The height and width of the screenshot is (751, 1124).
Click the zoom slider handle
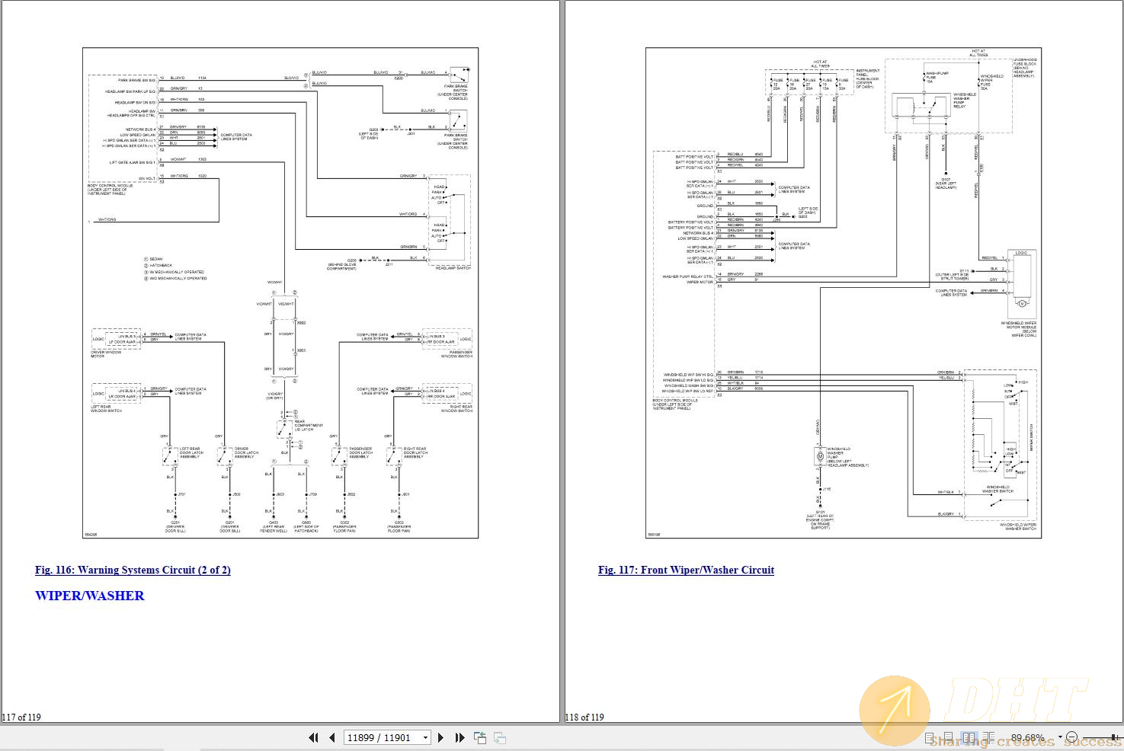(x=1113, y=737)
